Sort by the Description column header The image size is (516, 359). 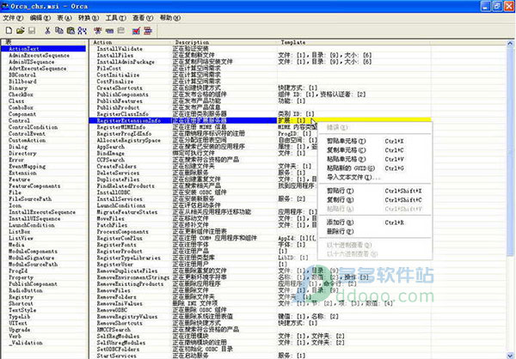(224, 42)
